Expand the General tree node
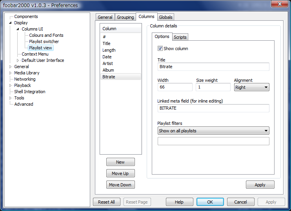This screenshot has height=211, width=291. coord(10,67)
